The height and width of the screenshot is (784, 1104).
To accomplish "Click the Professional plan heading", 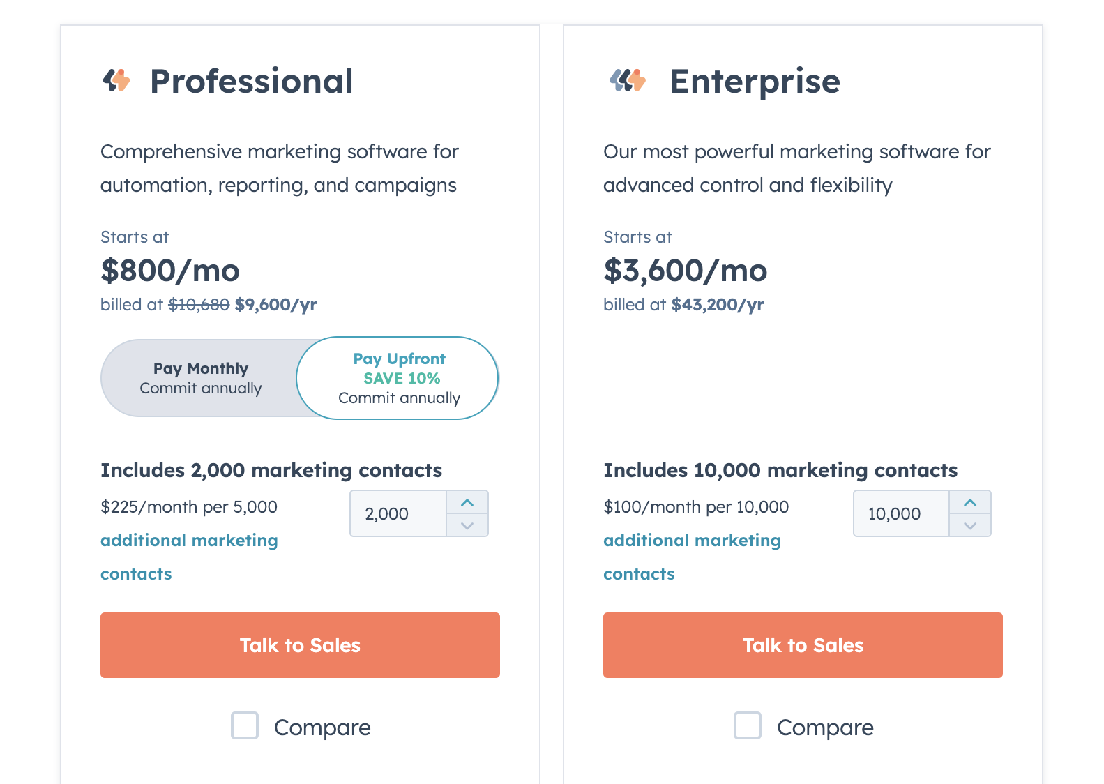I will tap(252, 81).
